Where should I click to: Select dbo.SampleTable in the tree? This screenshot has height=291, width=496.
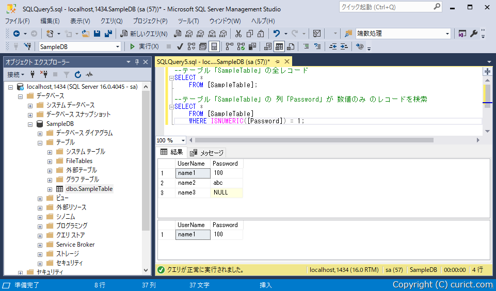89,189
